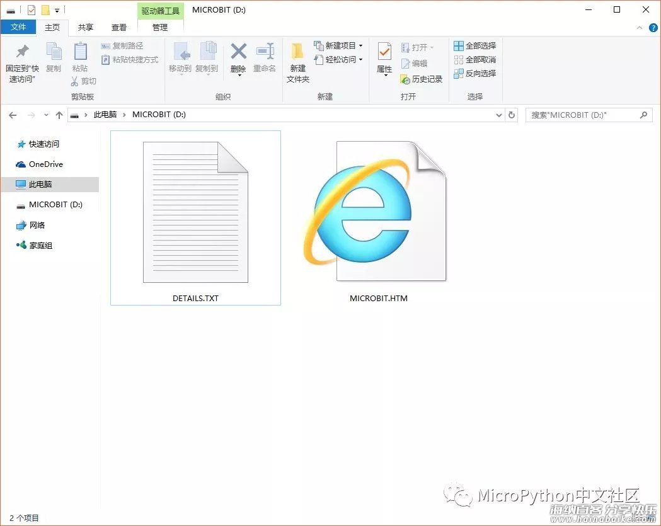661x526 pixels.
Task: Click Copy path (复制路径)
Action: pos(122,45)
